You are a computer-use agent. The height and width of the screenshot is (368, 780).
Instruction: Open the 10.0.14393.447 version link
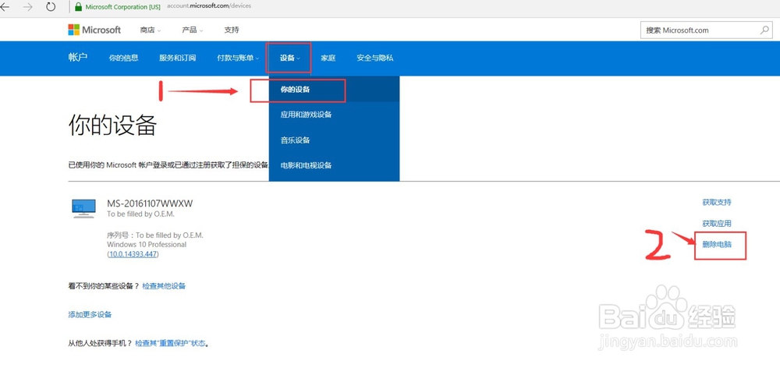click(x=133, y=254)
